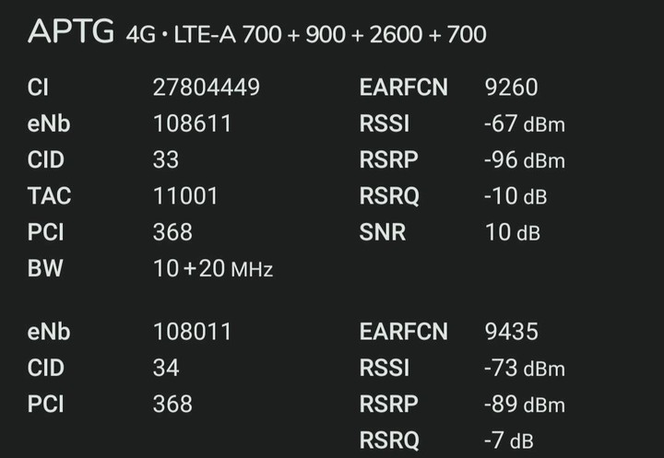Viewport: 664px width, 458px height.
Task: Select the RSRP reading -96 dBm
Action: (x=524, y=159)
